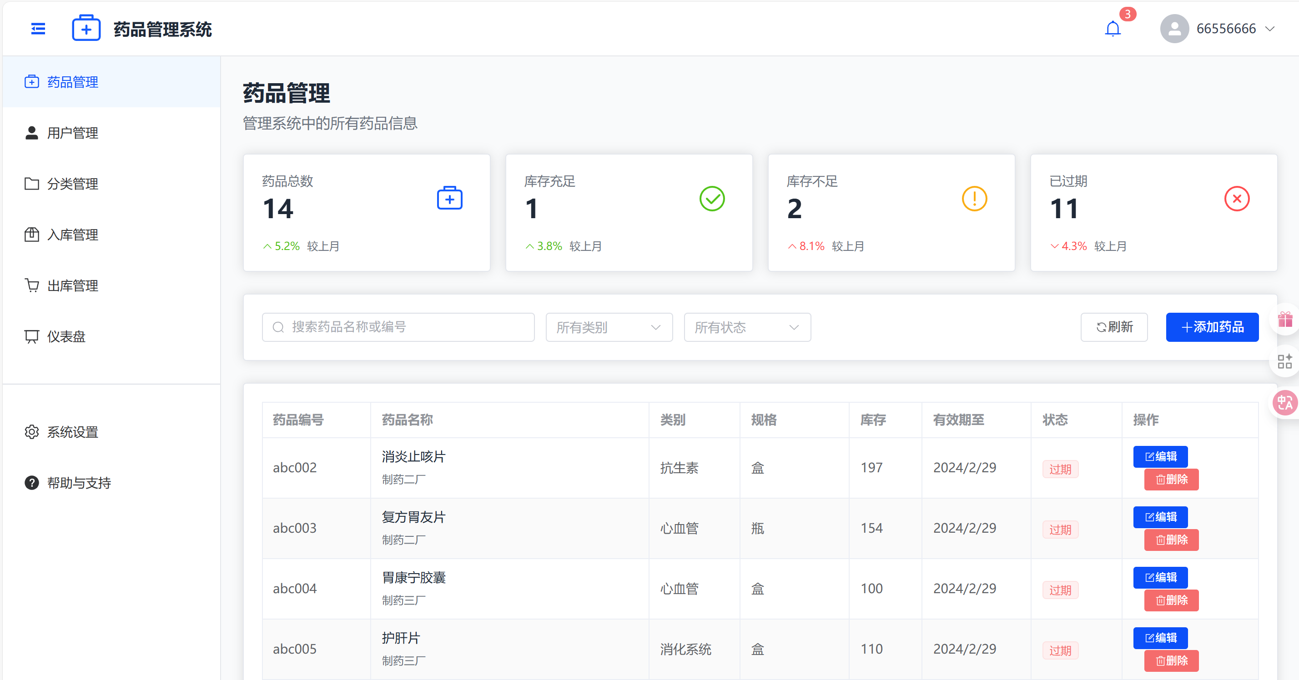Click the gift icon on right edge
The image size is (1299, 680).
pos(1285,320)
